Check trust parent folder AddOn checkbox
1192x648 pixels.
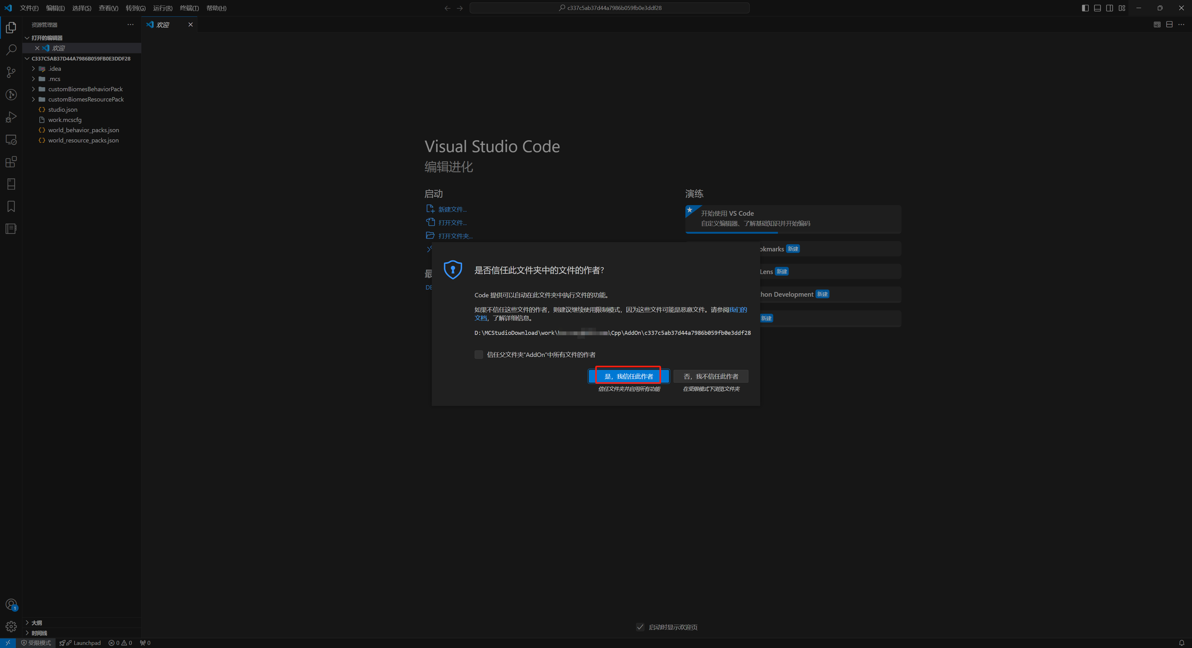pos(478,355)
